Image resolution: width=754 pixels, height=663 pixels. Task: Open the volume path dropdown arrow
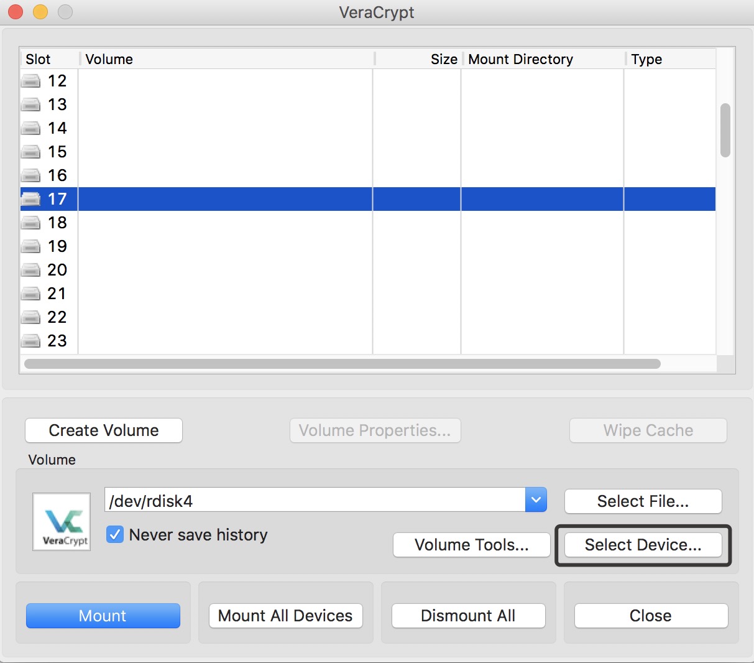pos(536,499)
